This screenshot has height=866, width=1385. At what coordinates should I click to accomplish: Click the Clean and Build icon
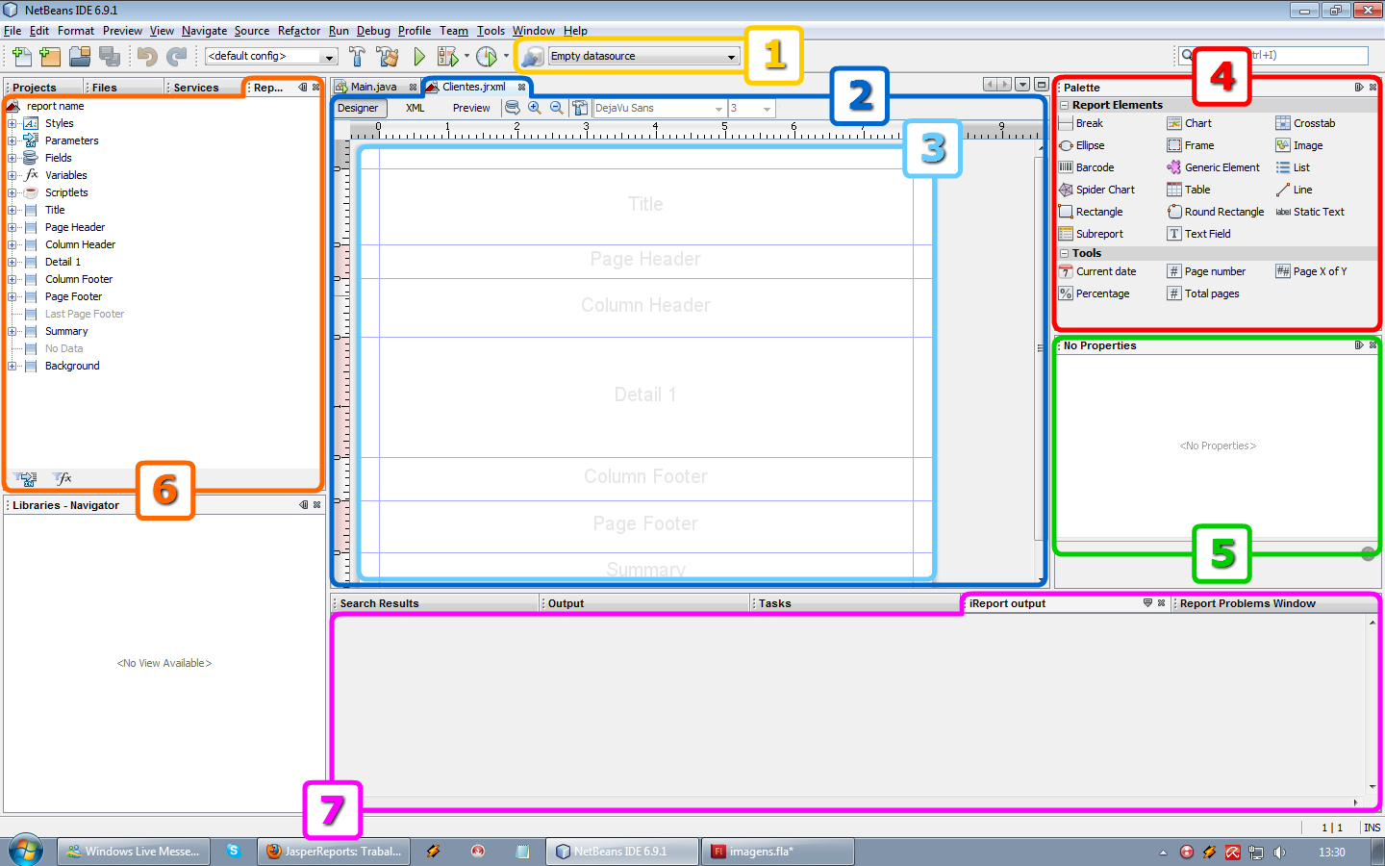[x=388, y=57]
